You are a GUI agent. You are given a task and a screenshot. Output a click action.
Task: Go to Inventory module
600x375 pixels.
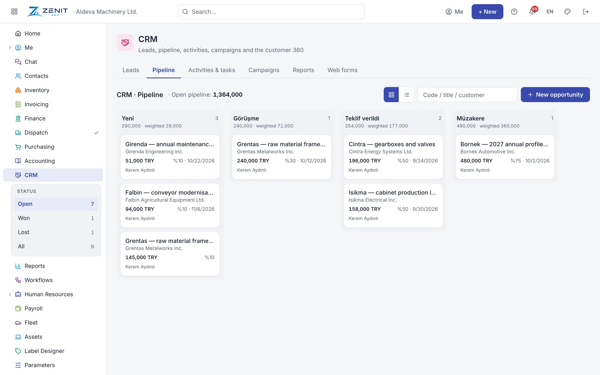click(53, 90)
